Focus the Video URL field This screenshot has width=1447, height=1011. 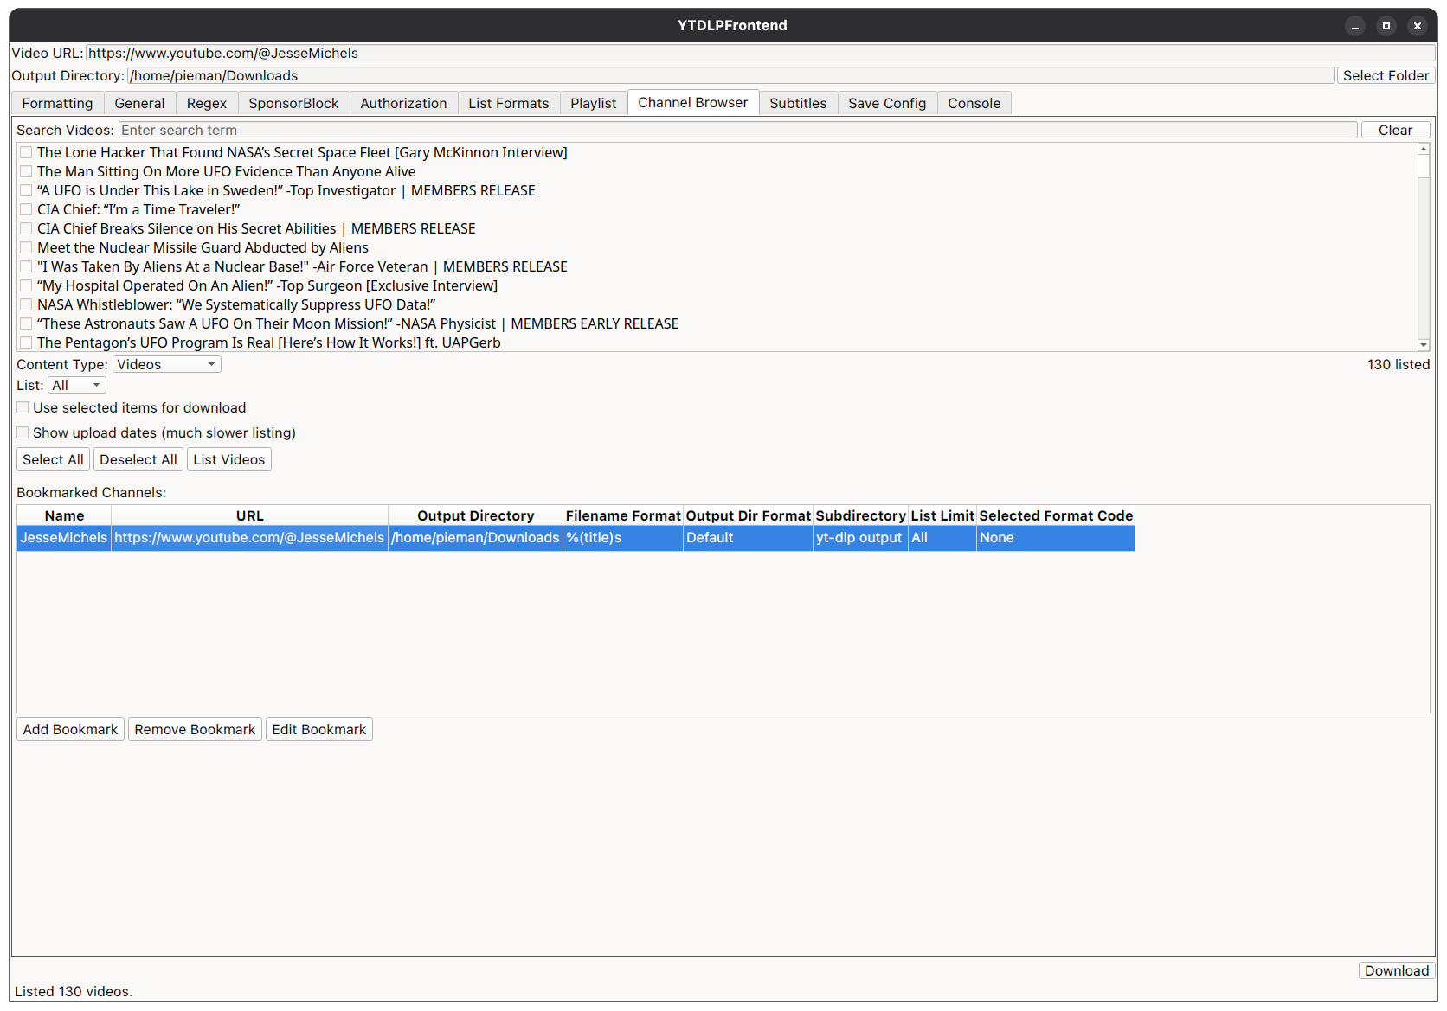[760, 53]
